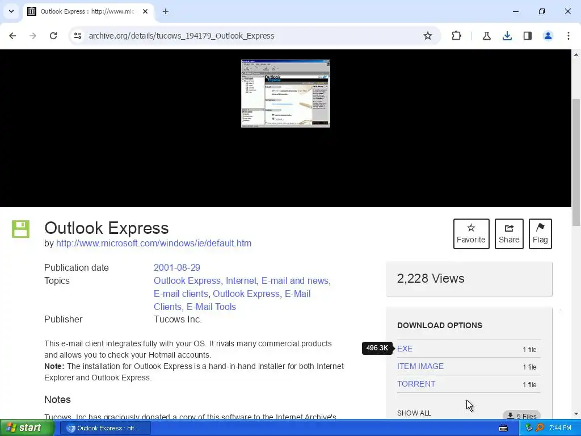Click SHOW ALL download options
This screenshot has height=436, width=581.
[x=414, y=413]
